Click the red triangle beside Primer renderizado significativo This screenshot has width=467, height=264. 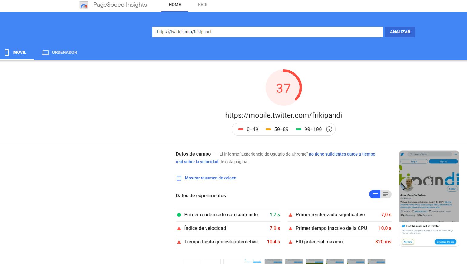point(290,215)
